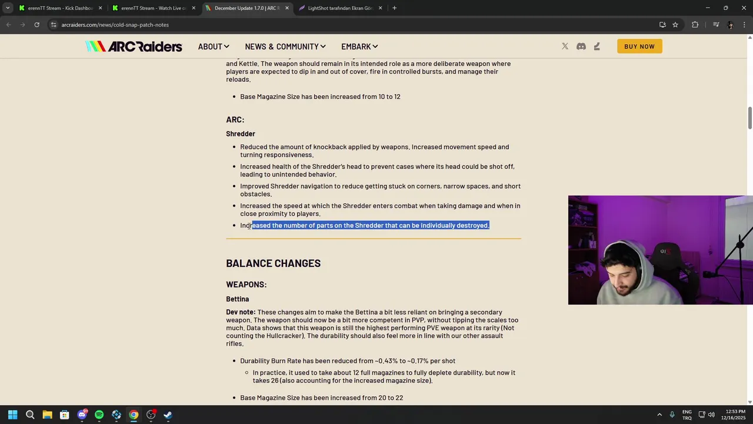Close the December Update 1.7.0 tab
Image resolution: width=753 pixels, height=424 pixels.
tap(287, 8)
